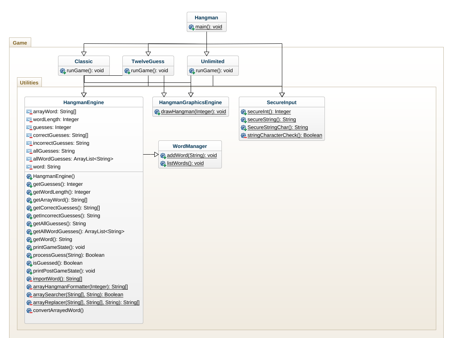Screen dimensions: 454x338
Task: Click the field icon beside word: String
Action: click(x=29, y=167)
